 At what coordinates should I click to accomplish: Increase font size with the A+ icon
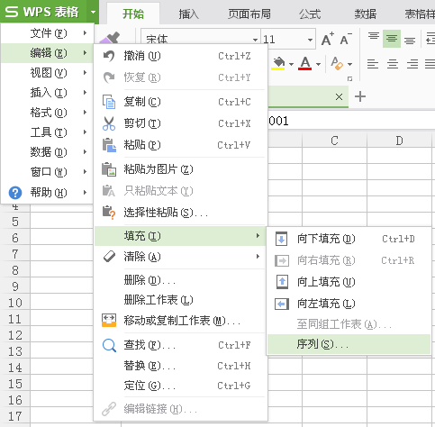click(x=328, y=39)
